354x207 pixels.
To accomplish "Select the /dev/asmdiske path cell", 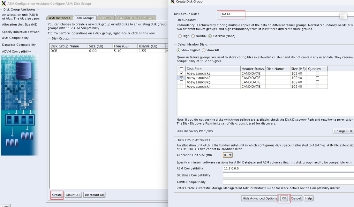I will [213, 74].
